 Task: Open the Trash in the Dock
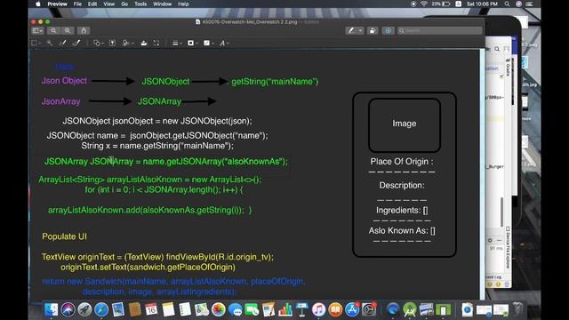(x=517, y=309)
